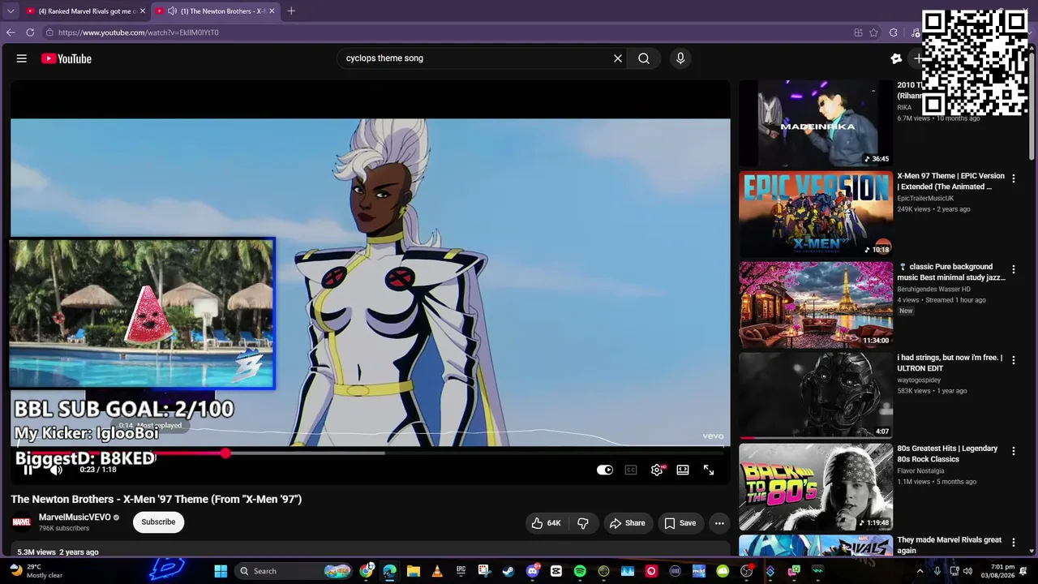The width and height of the screenshot is (1038, 584).
Task: Open a new browser tab
Action: (291, 11)
